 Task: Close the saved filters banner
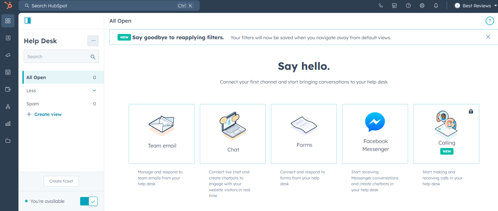click(x=488, y=37)
